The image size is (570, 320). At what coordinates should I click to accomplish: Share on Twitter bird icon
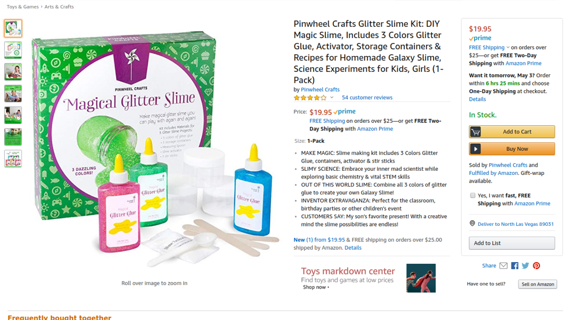(526, 266)
